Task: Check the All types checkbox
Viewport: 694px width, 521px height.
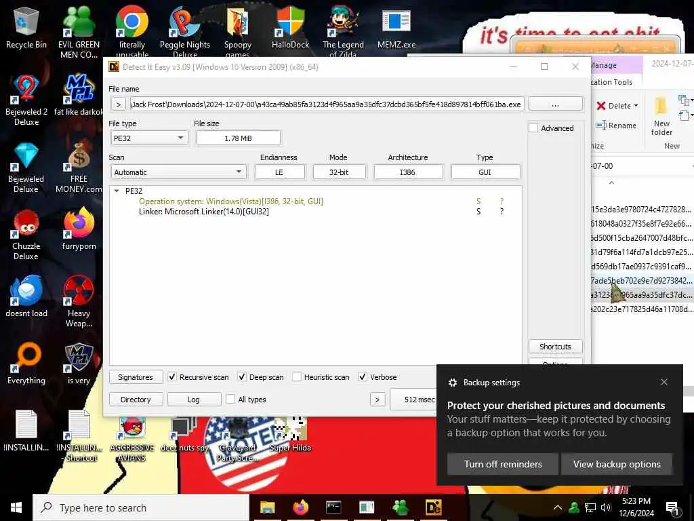Action: tap(230, 399)
